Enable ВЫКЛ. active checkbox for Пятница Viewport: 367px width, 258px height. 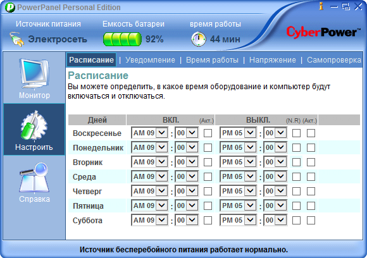311,206
